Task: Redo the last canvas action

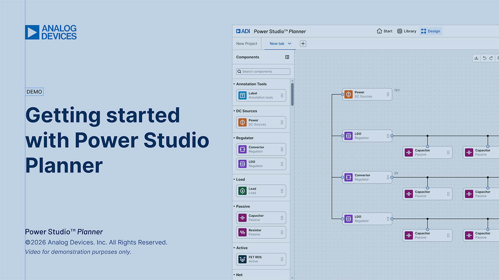Action: pyautogui.click(x=491, y=58)
